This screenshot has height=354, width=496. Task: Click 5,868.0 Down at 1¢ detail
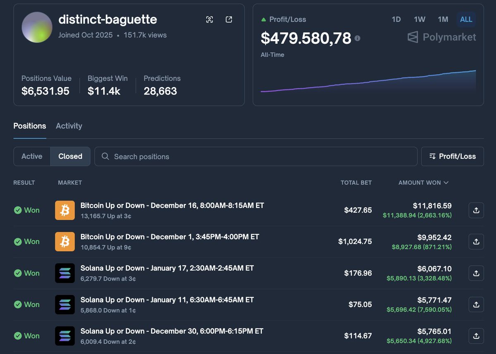coord(108,310)
